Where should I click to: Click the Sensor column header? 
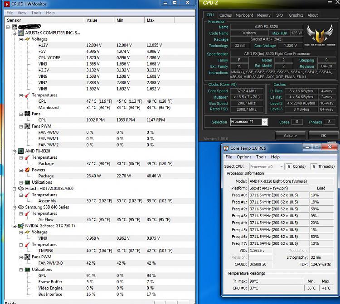click(x=44, y=20)
